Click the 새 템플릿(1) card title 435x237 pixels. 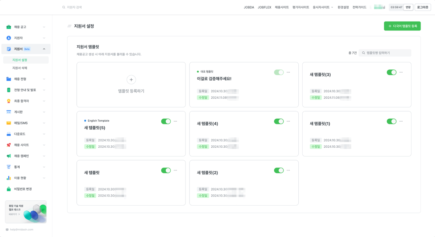pyautogui.click(x=320, y=124)
